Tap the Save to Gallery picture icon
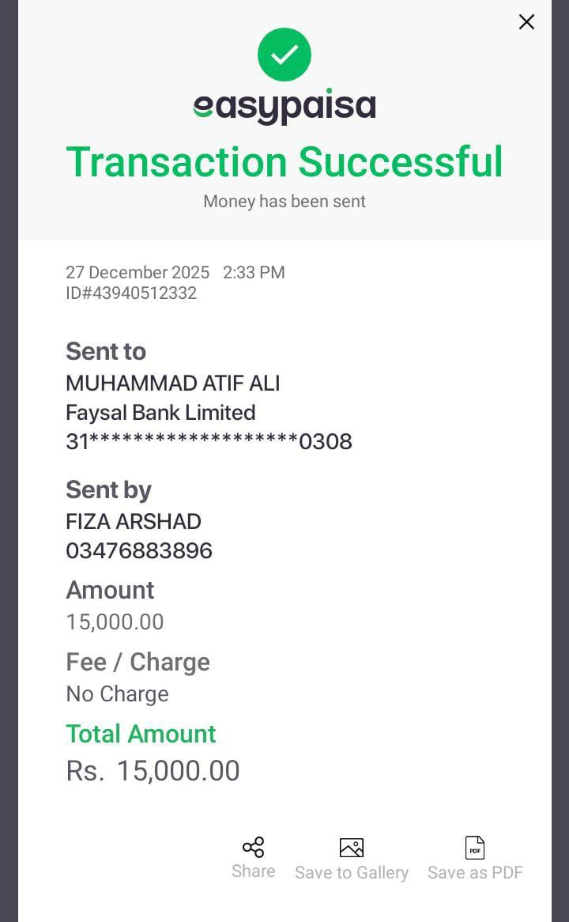The image size is (569, 922). (351, 848)
